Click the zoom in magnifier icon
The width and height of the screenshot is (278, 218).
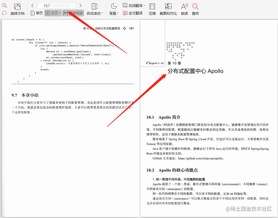(4, 5)
